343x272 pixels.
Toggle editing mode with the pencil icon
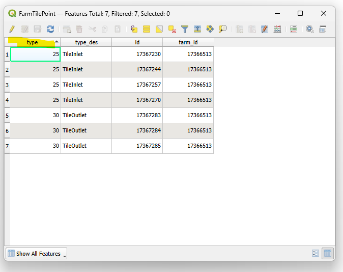point(12,29)
